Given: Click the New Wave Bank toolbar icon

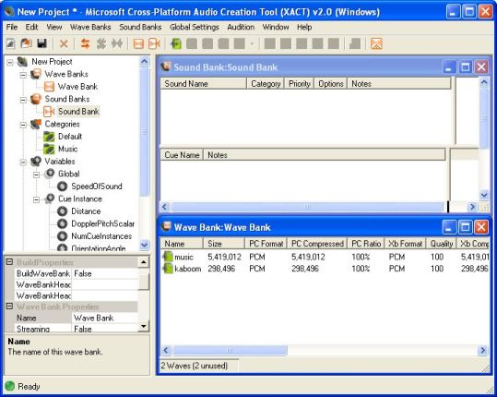Looking at the screenshot, I should tap(138, 43).
